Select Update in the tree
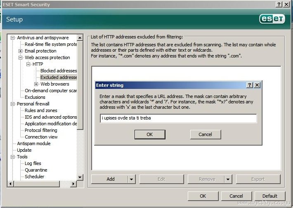 click(x=24, y=150)
